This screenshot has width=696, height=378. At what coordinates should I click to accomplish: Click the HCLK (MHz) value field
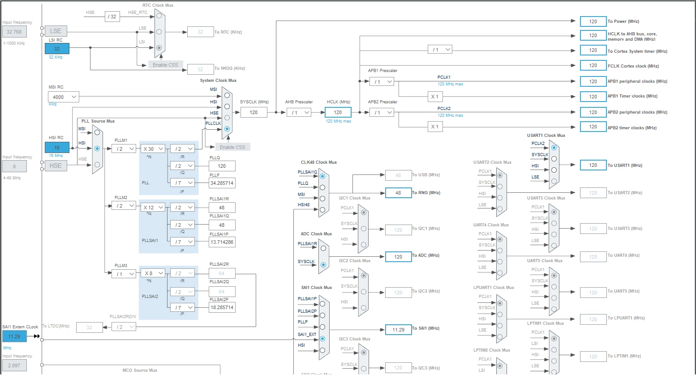pyautogui.click(x=338, y=112)
